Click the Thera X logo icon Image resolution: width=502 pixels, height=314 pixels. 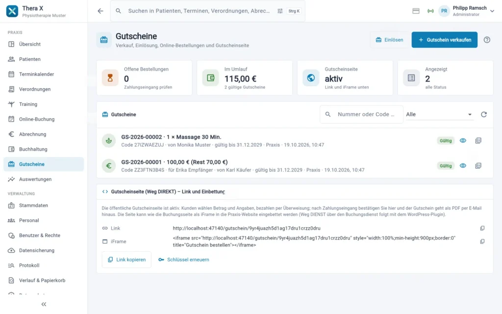click(12, 11)
